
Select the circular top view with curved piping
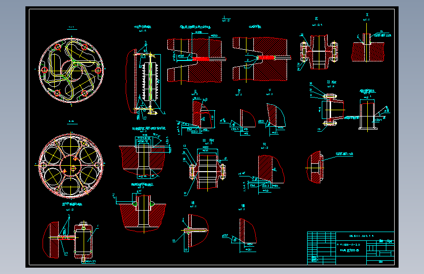[x=71, y=70]
